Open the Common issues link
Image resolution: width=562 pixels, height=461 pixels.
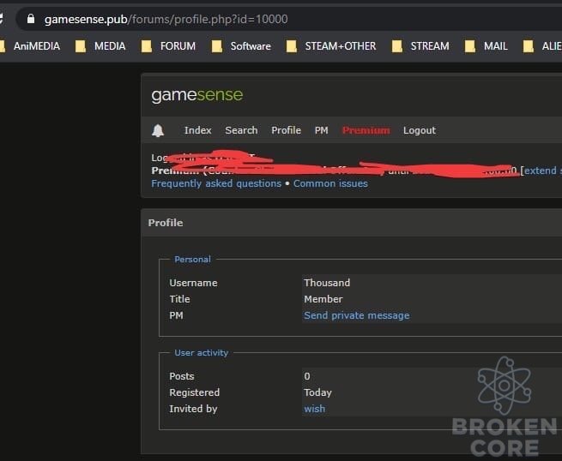330,183
